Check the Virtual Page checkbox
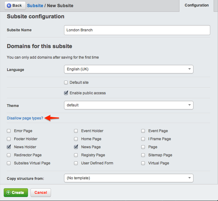This screenshot has width=218, height=201. point(143,163)
